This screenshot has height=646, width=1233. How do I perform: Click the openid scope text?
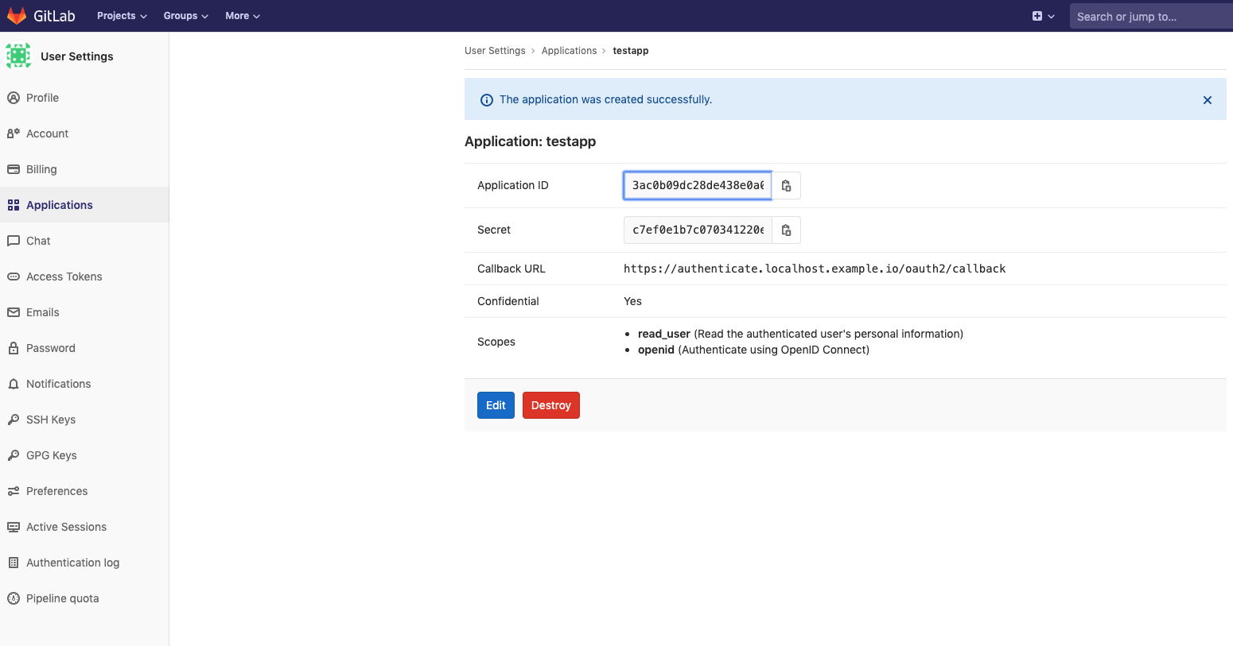656,350
